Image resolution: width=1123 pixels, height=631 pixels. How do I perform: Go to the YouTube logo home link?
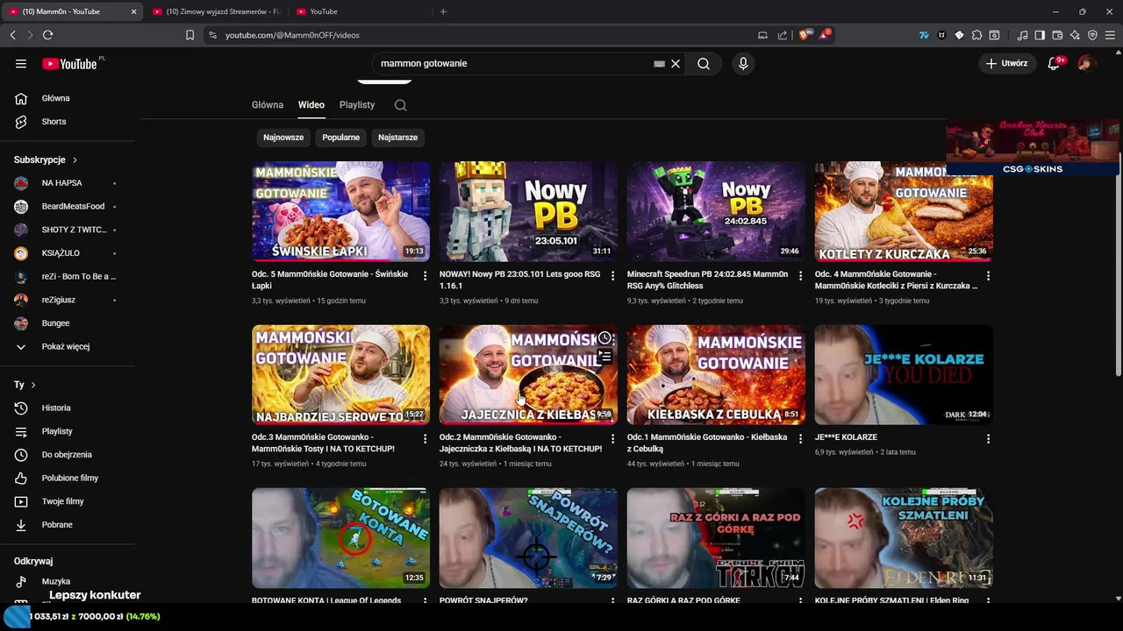(x=70, y=63)
